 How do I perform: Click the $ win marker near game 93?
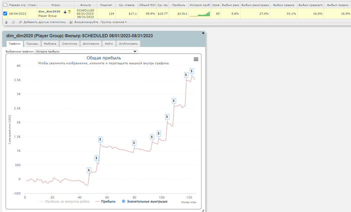[152, 137]
